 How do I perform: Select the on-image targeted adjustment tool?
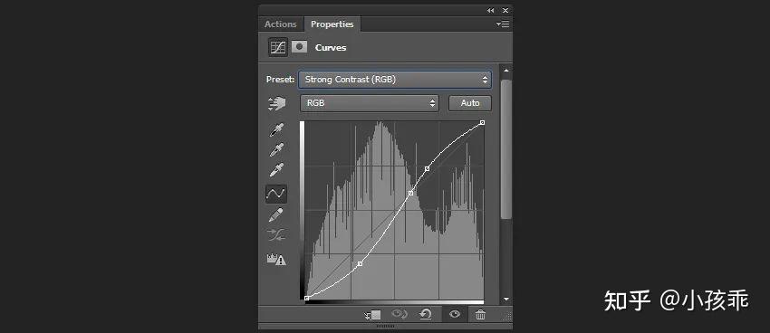tap(276, 103)
